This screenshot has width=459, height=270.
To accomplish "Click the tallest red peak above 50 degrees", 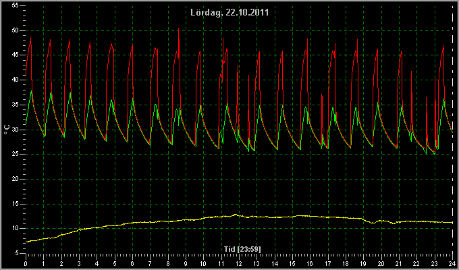I will point(178,28).
